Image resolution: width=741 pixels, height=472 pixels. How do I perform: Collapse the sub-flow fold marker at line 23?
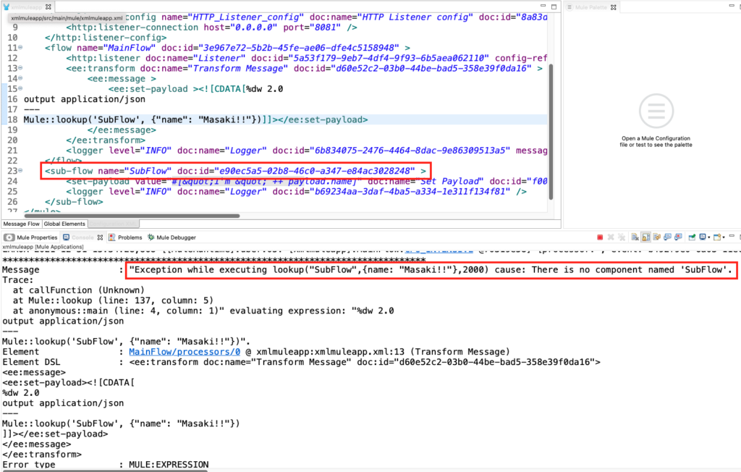(x=20, y=171)
